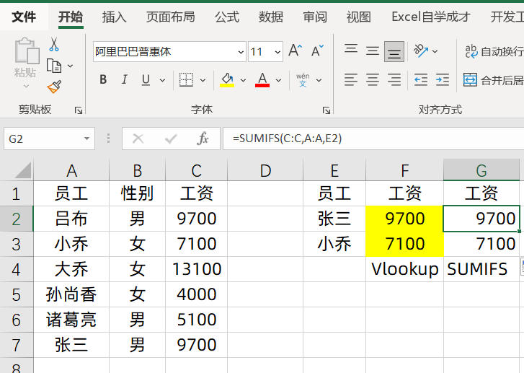The image size is (524, 373).
Task: Open the phonetic guide dropdown arrow
Action: click(x=319, y=80)
